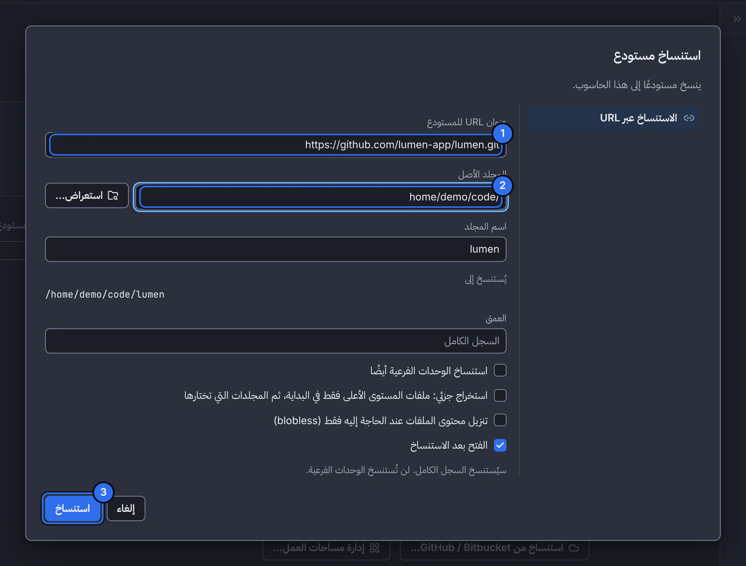Click the dialog title استنساخ مستودع
This screenshot has height=566, width=746.
(x=657, y=56)
